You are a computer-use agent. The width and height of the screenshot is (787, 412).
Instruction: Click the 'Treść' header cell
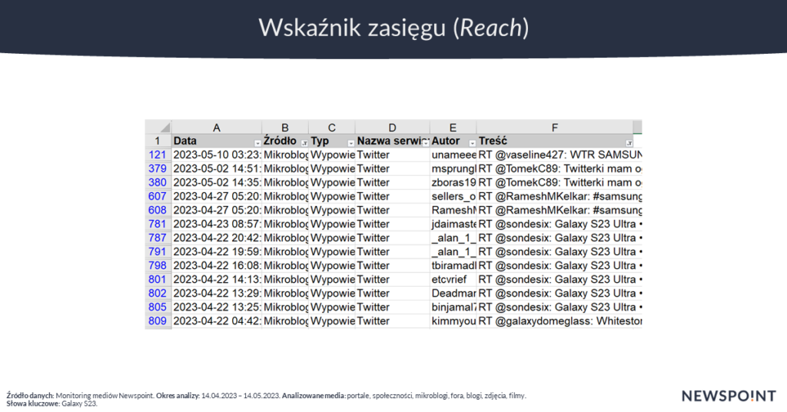click(555, 141)
